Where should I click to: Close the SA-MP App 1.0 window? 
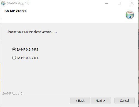coord(132,3)
